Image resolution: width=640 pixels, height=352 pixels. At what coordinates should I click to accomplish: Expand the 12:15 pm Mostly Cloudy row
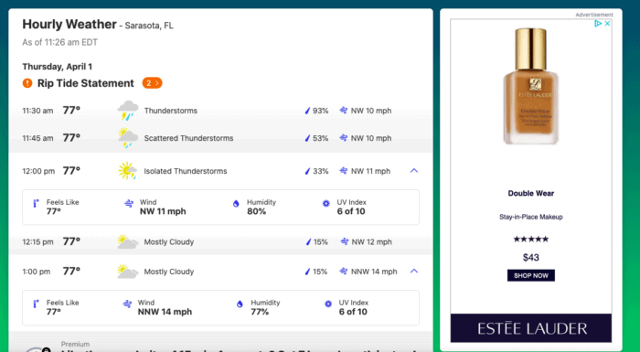[220, 241]
